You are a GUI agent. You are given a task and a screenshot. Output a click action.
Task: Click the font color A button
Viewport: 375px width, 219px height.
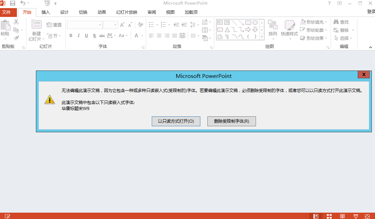click(x=136, y=36)
